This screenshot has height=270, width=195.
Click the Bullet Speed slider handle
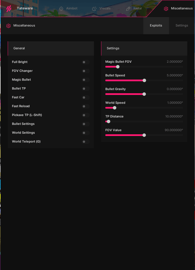[144, 80]
